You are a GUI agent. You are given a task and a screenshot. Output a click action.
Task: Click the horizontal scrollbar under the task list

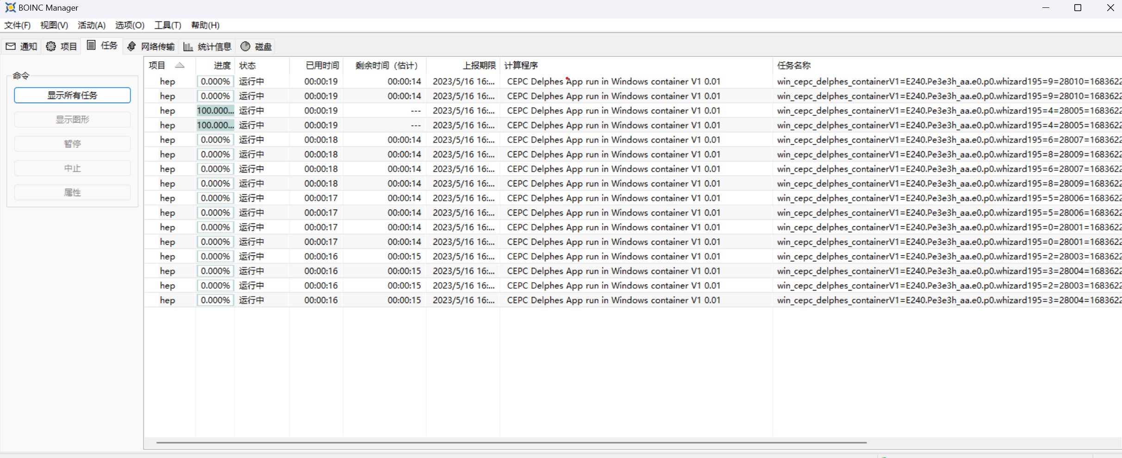511,443
